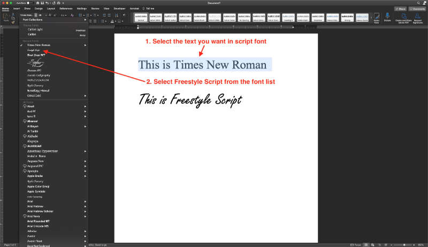Expand the Times New Roman submenu arrow

(x=85, y=45)
